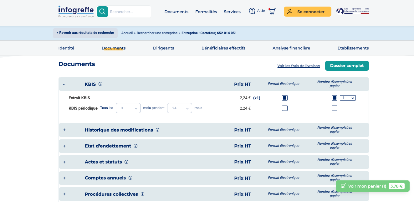
Task: Expand Actes et statuts section
Action: click(x=64, y=162)
